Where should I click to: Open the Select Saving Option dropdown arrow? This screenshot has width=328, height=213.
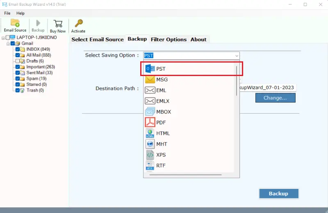pyautogui.click(x=237, y=56)
